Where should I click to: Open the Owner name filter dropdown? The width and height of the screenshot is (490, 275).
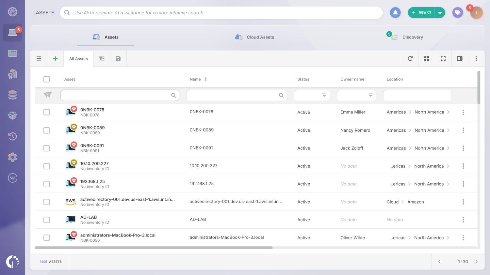[x=370, y=95]
